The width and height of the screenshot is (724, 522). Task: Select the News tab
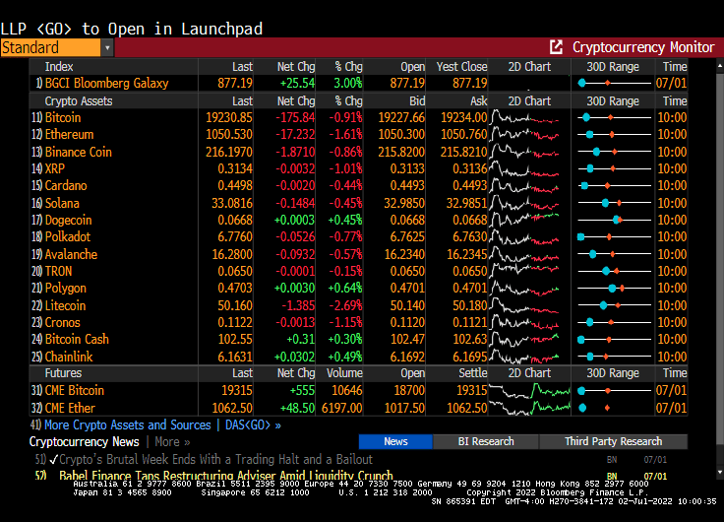[395, 441]
